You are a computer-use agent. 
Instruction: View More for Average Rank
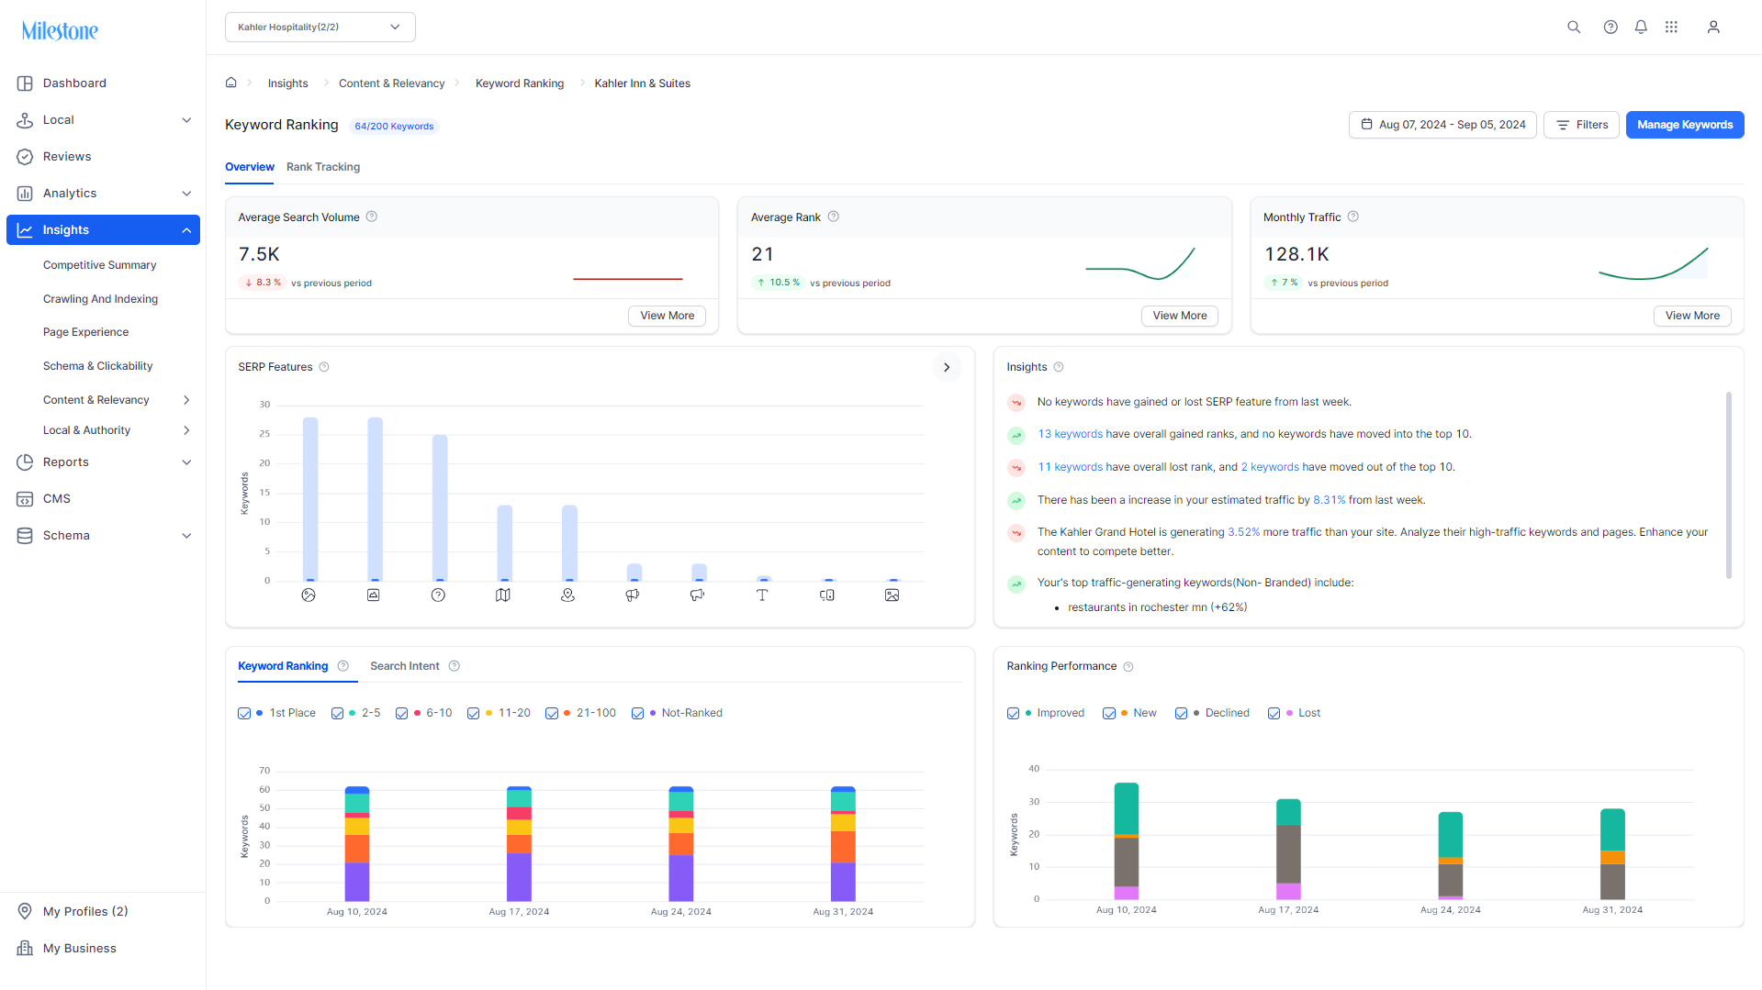tap(1180, 316)
